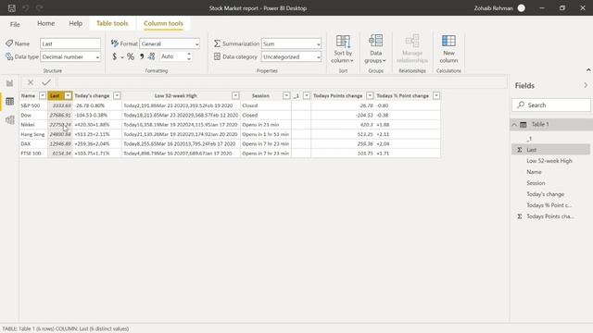593x333 pixels.
Task: Click the Auto decimal places field
Action: click(x=172, y=56)
